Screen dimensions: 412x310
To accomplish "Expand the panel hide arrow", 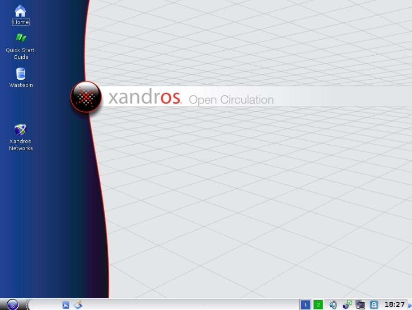I will (410, 305).
